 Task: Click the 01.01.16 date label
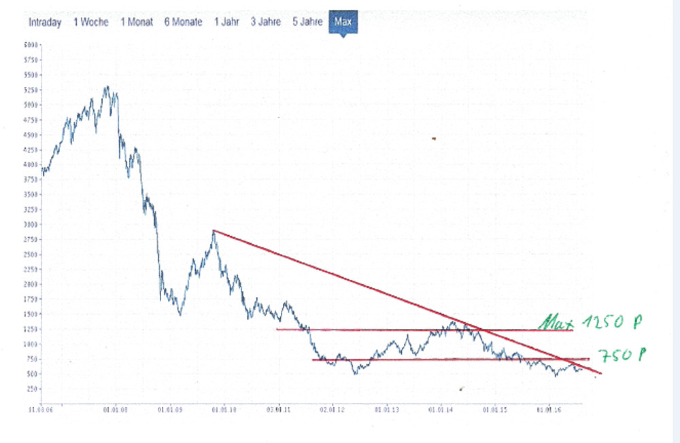(x=549, y=410)
